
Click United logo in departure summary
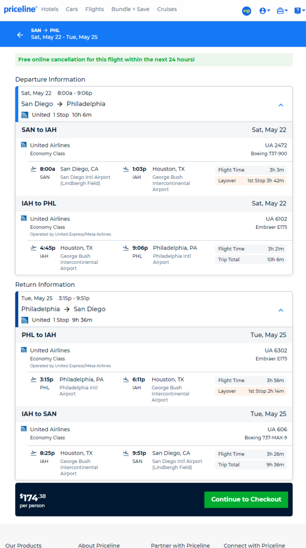point(25,115)
